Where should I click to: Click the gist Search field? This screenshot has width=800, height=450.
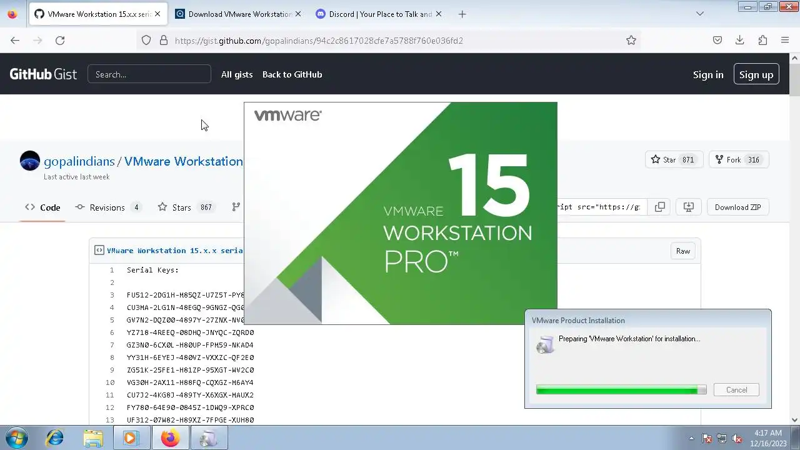tap(149, 74)
